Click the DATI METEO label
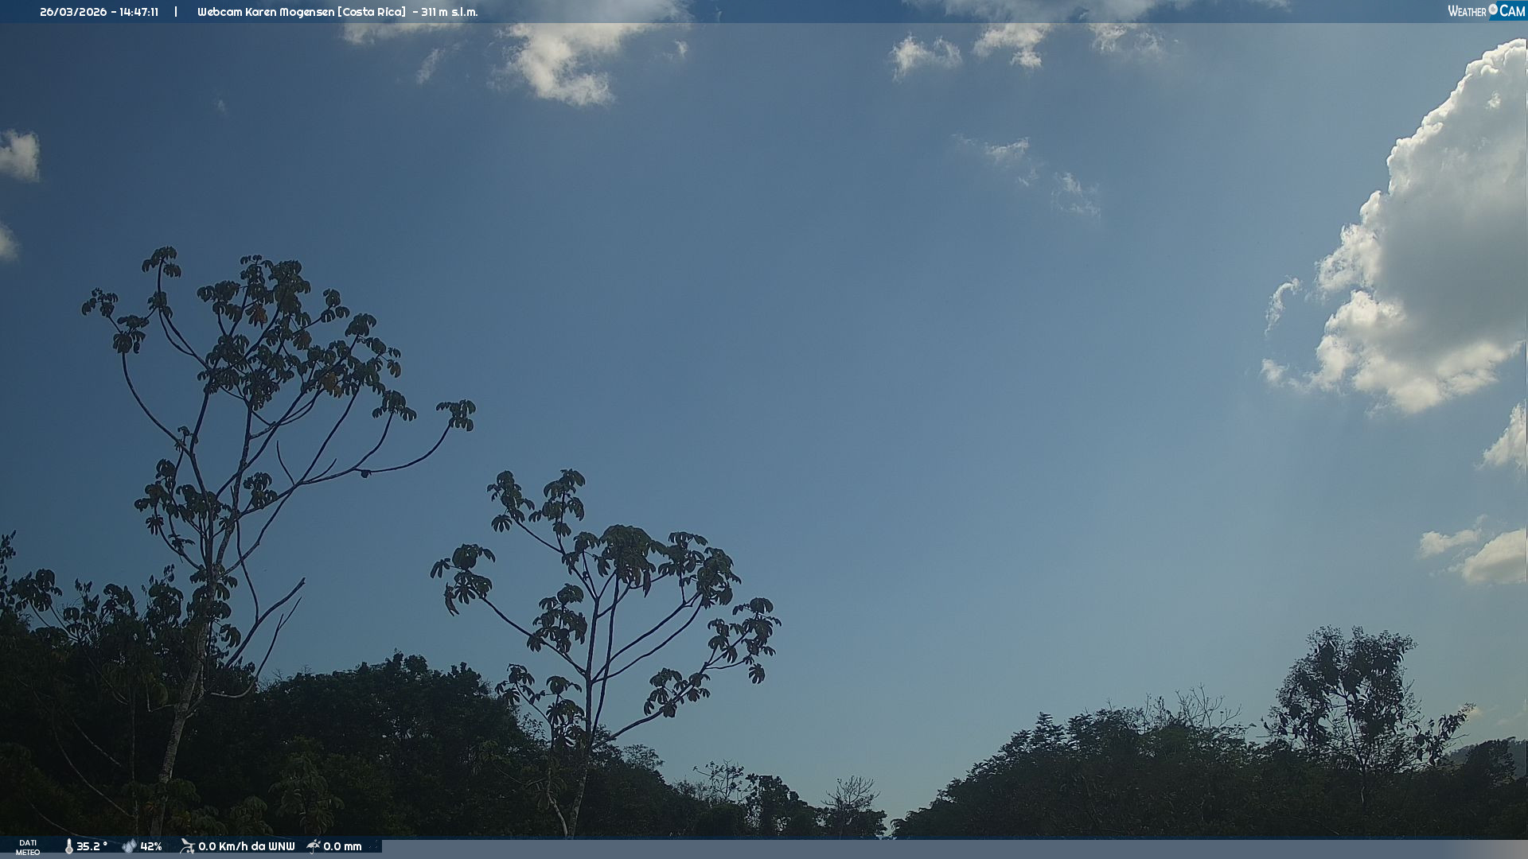This screenshot has height=859, width=1528. tap(28, 847)
